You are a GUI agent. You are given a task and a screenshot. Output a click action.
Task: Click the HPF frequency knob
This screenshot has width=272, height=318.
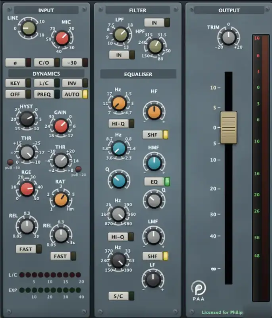tap(155, 46)
